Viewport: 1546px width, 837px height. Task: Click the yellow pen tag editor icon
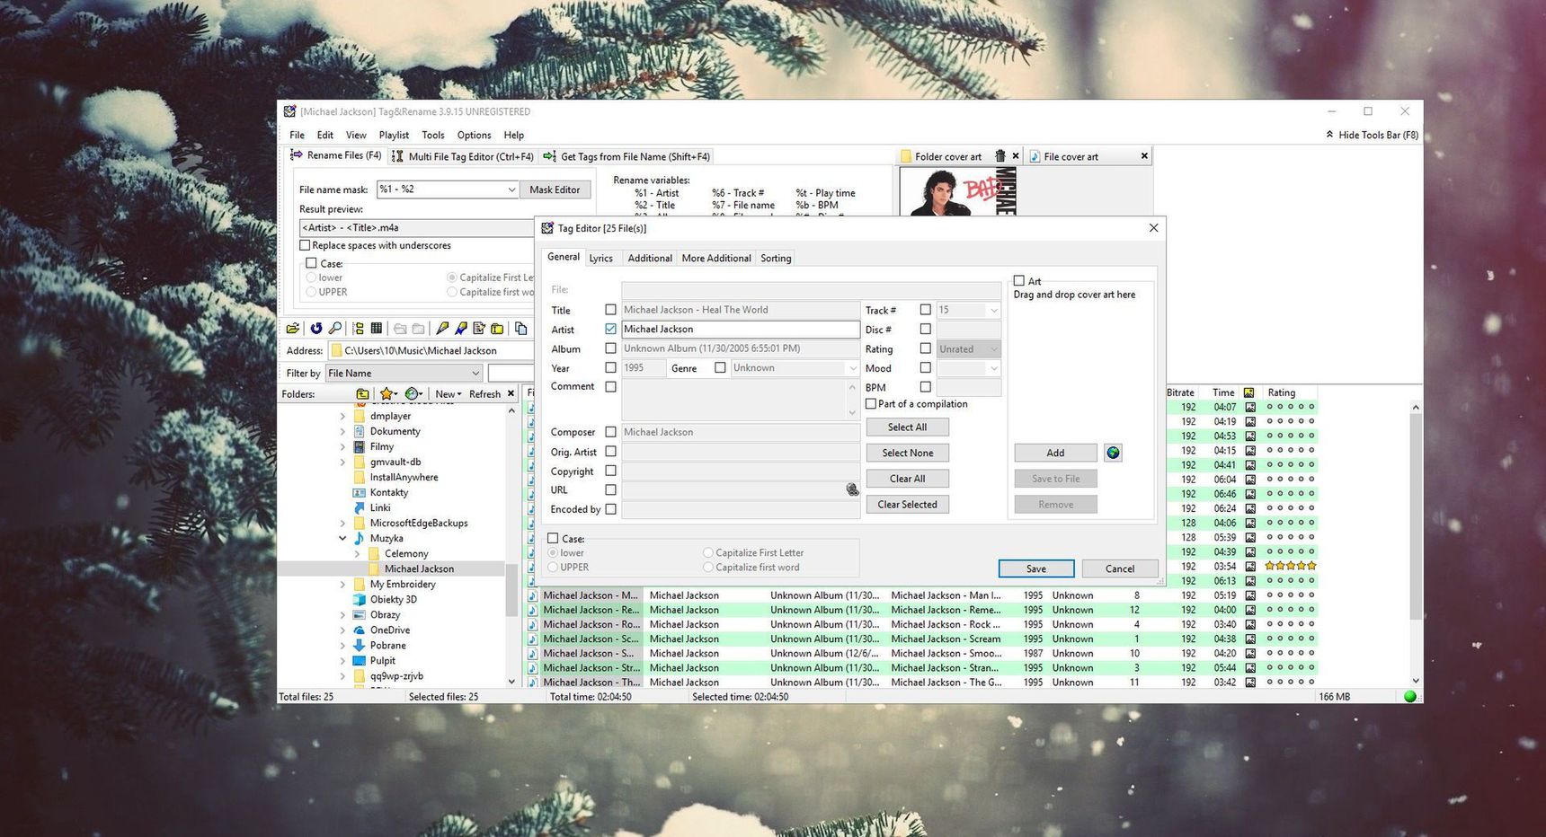[442, 329]
